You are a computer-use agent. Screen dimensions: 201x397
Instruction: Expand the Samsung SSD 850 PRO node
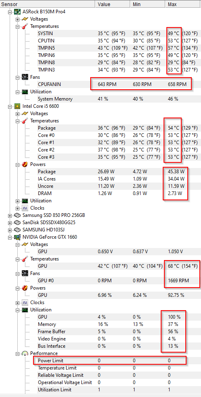point(10,216)
